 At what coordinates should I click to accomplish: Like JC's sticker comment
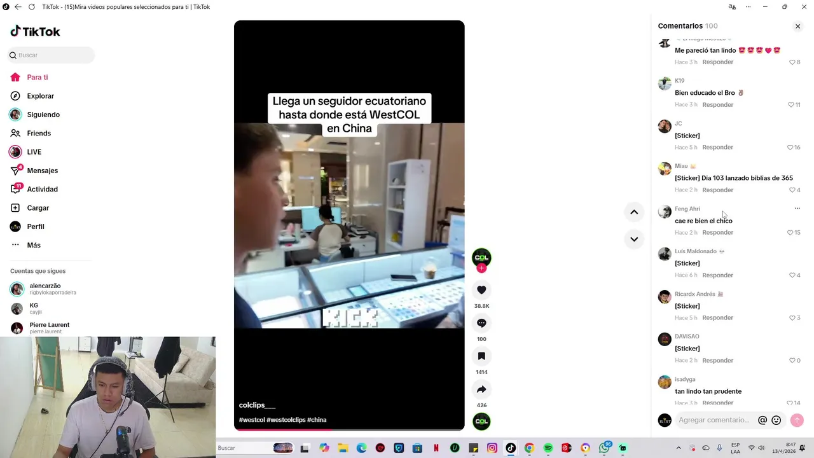point(790,148)
